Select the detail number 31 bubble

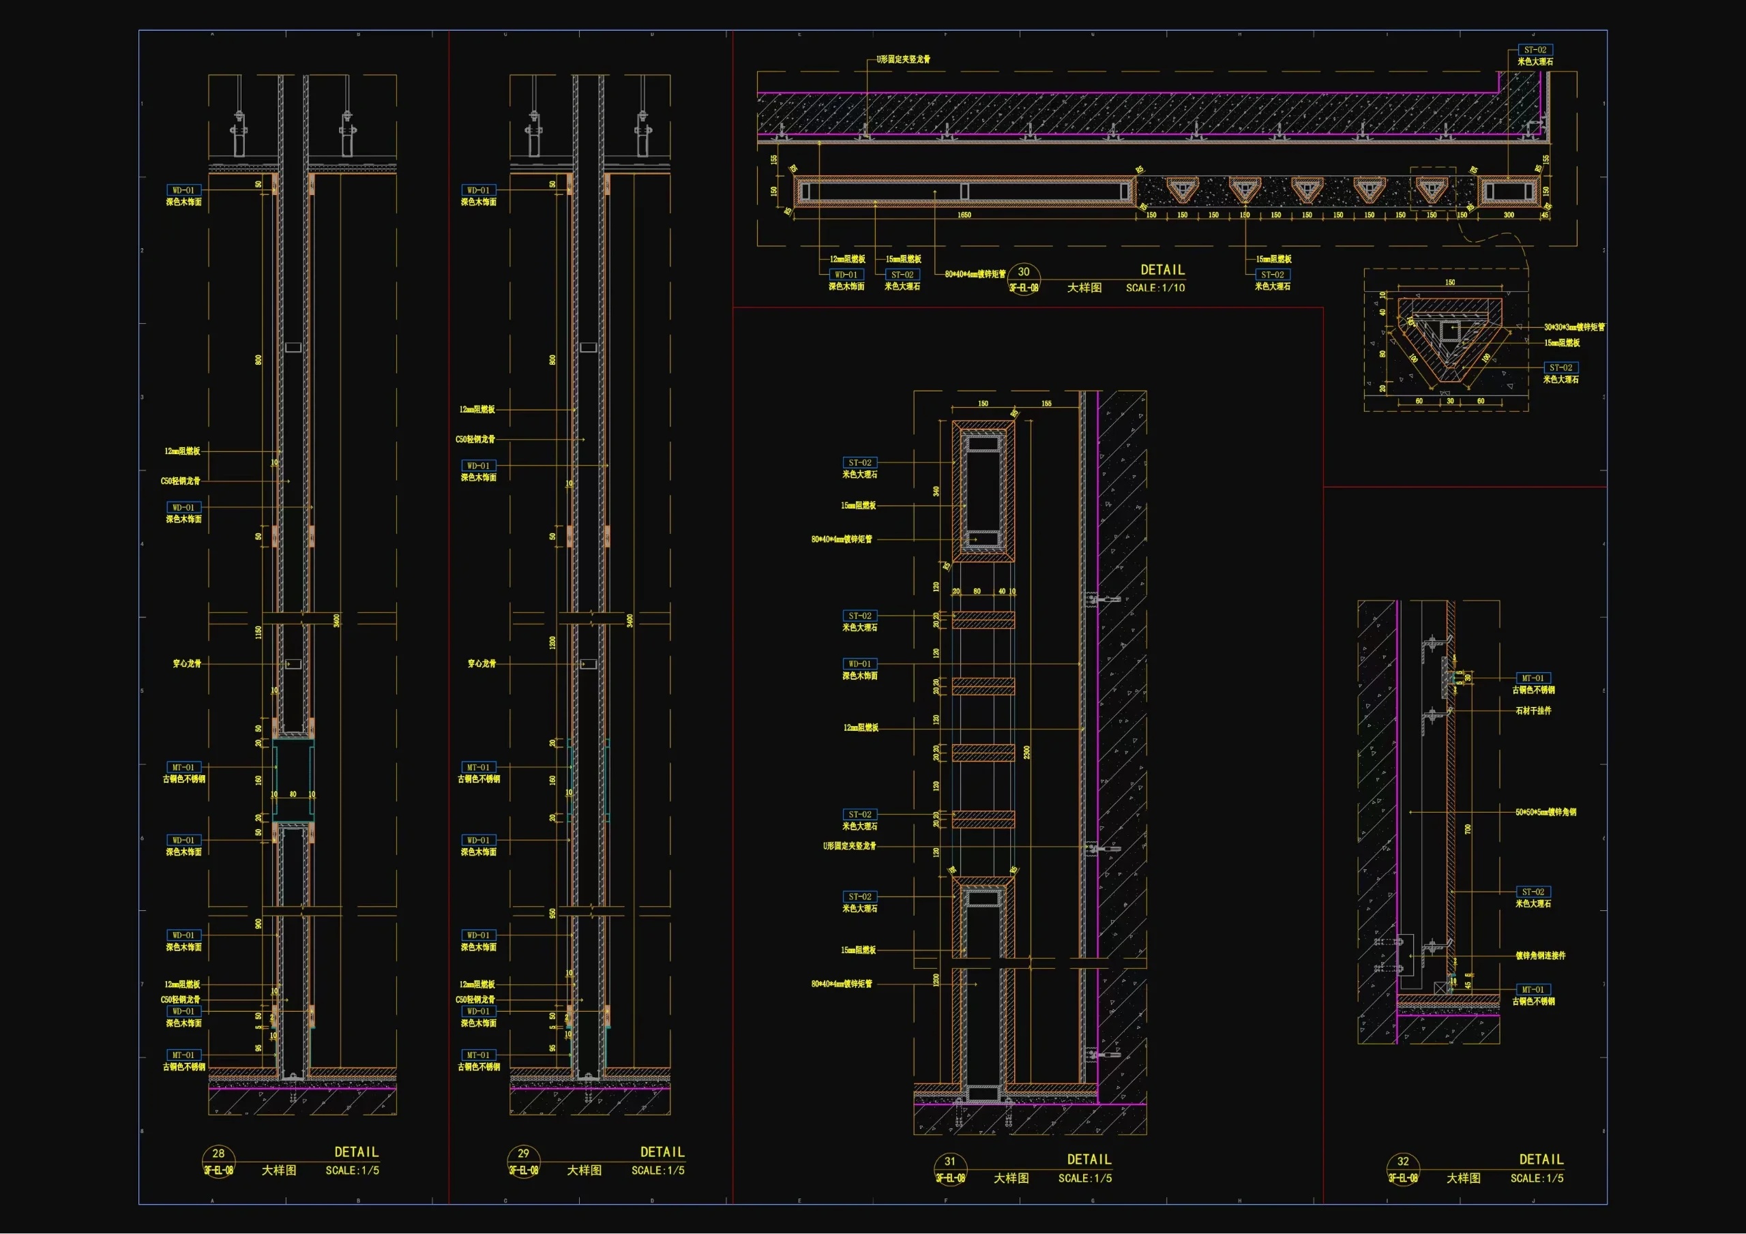(950, 1169)
